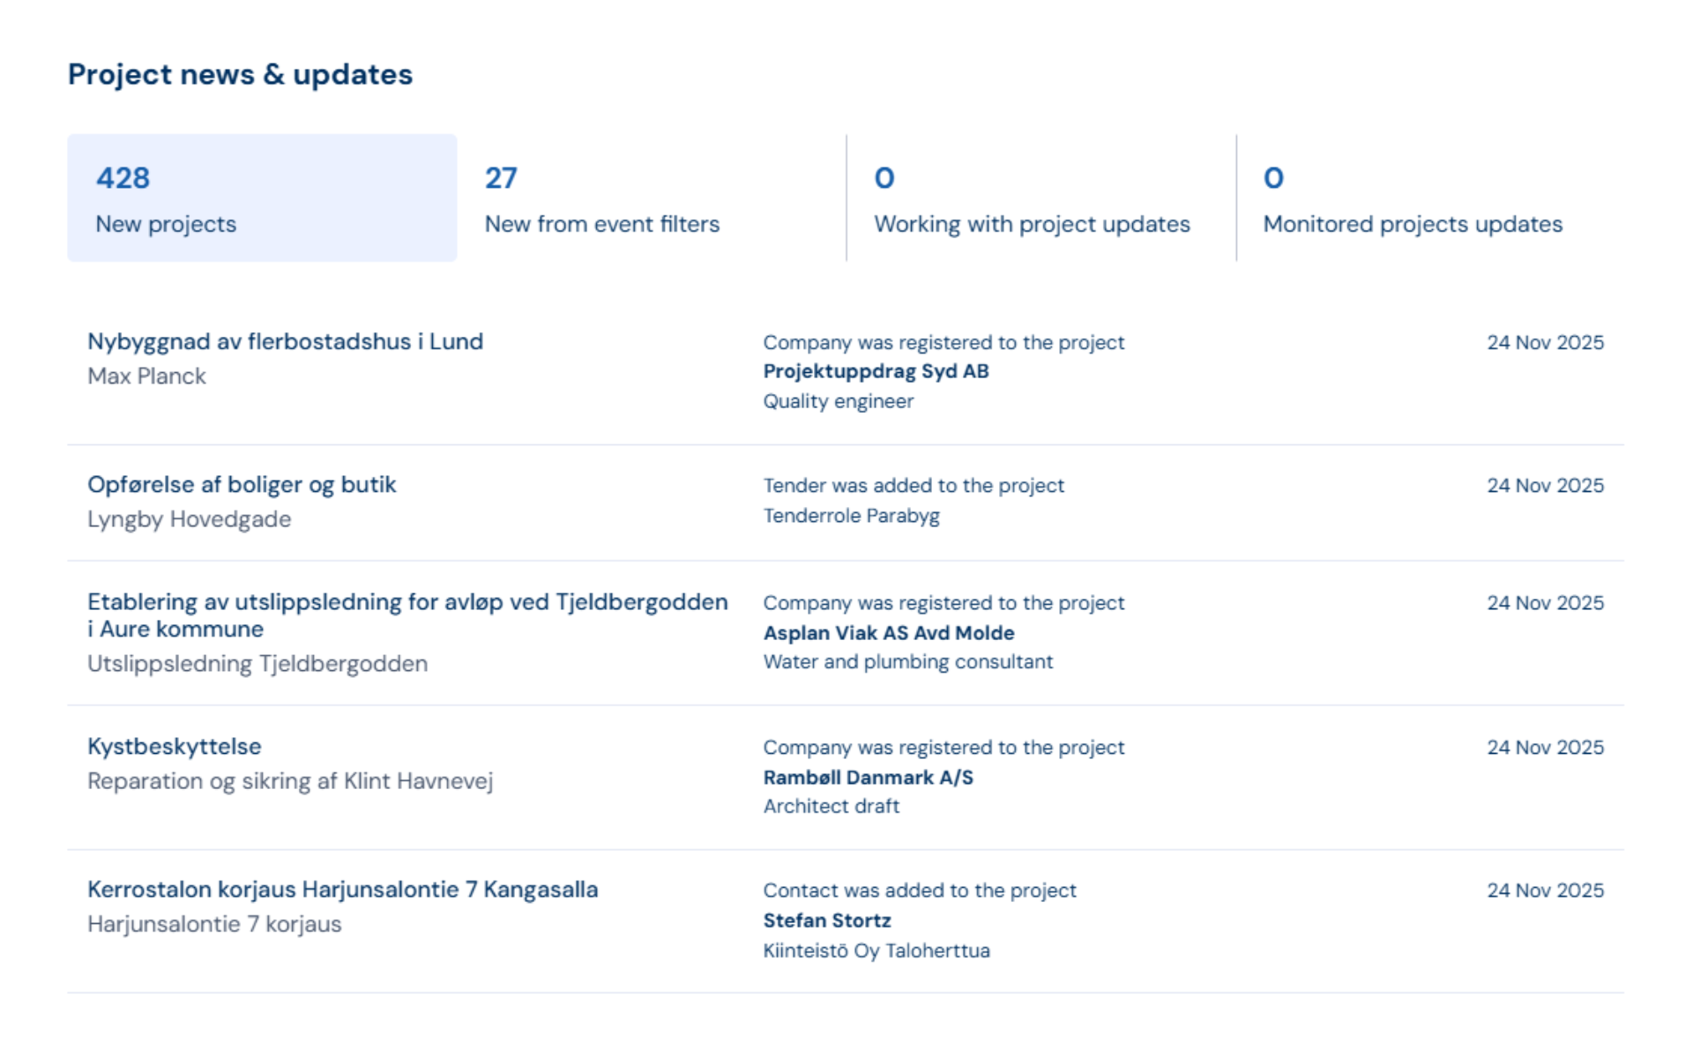Click company Asplan Viak AS Avd Molde

[888, 632]
